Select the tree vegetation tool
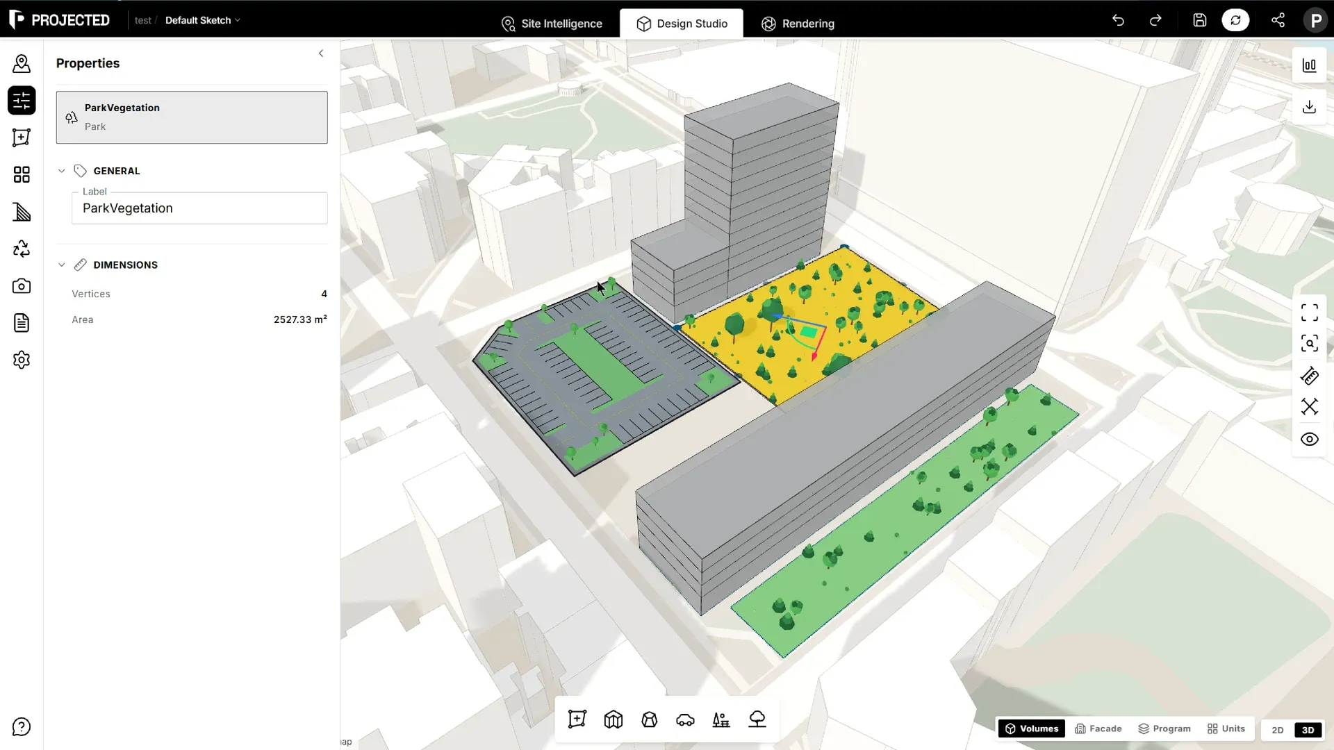Viewport: 1334px width, 750px height. pos(757,719)
